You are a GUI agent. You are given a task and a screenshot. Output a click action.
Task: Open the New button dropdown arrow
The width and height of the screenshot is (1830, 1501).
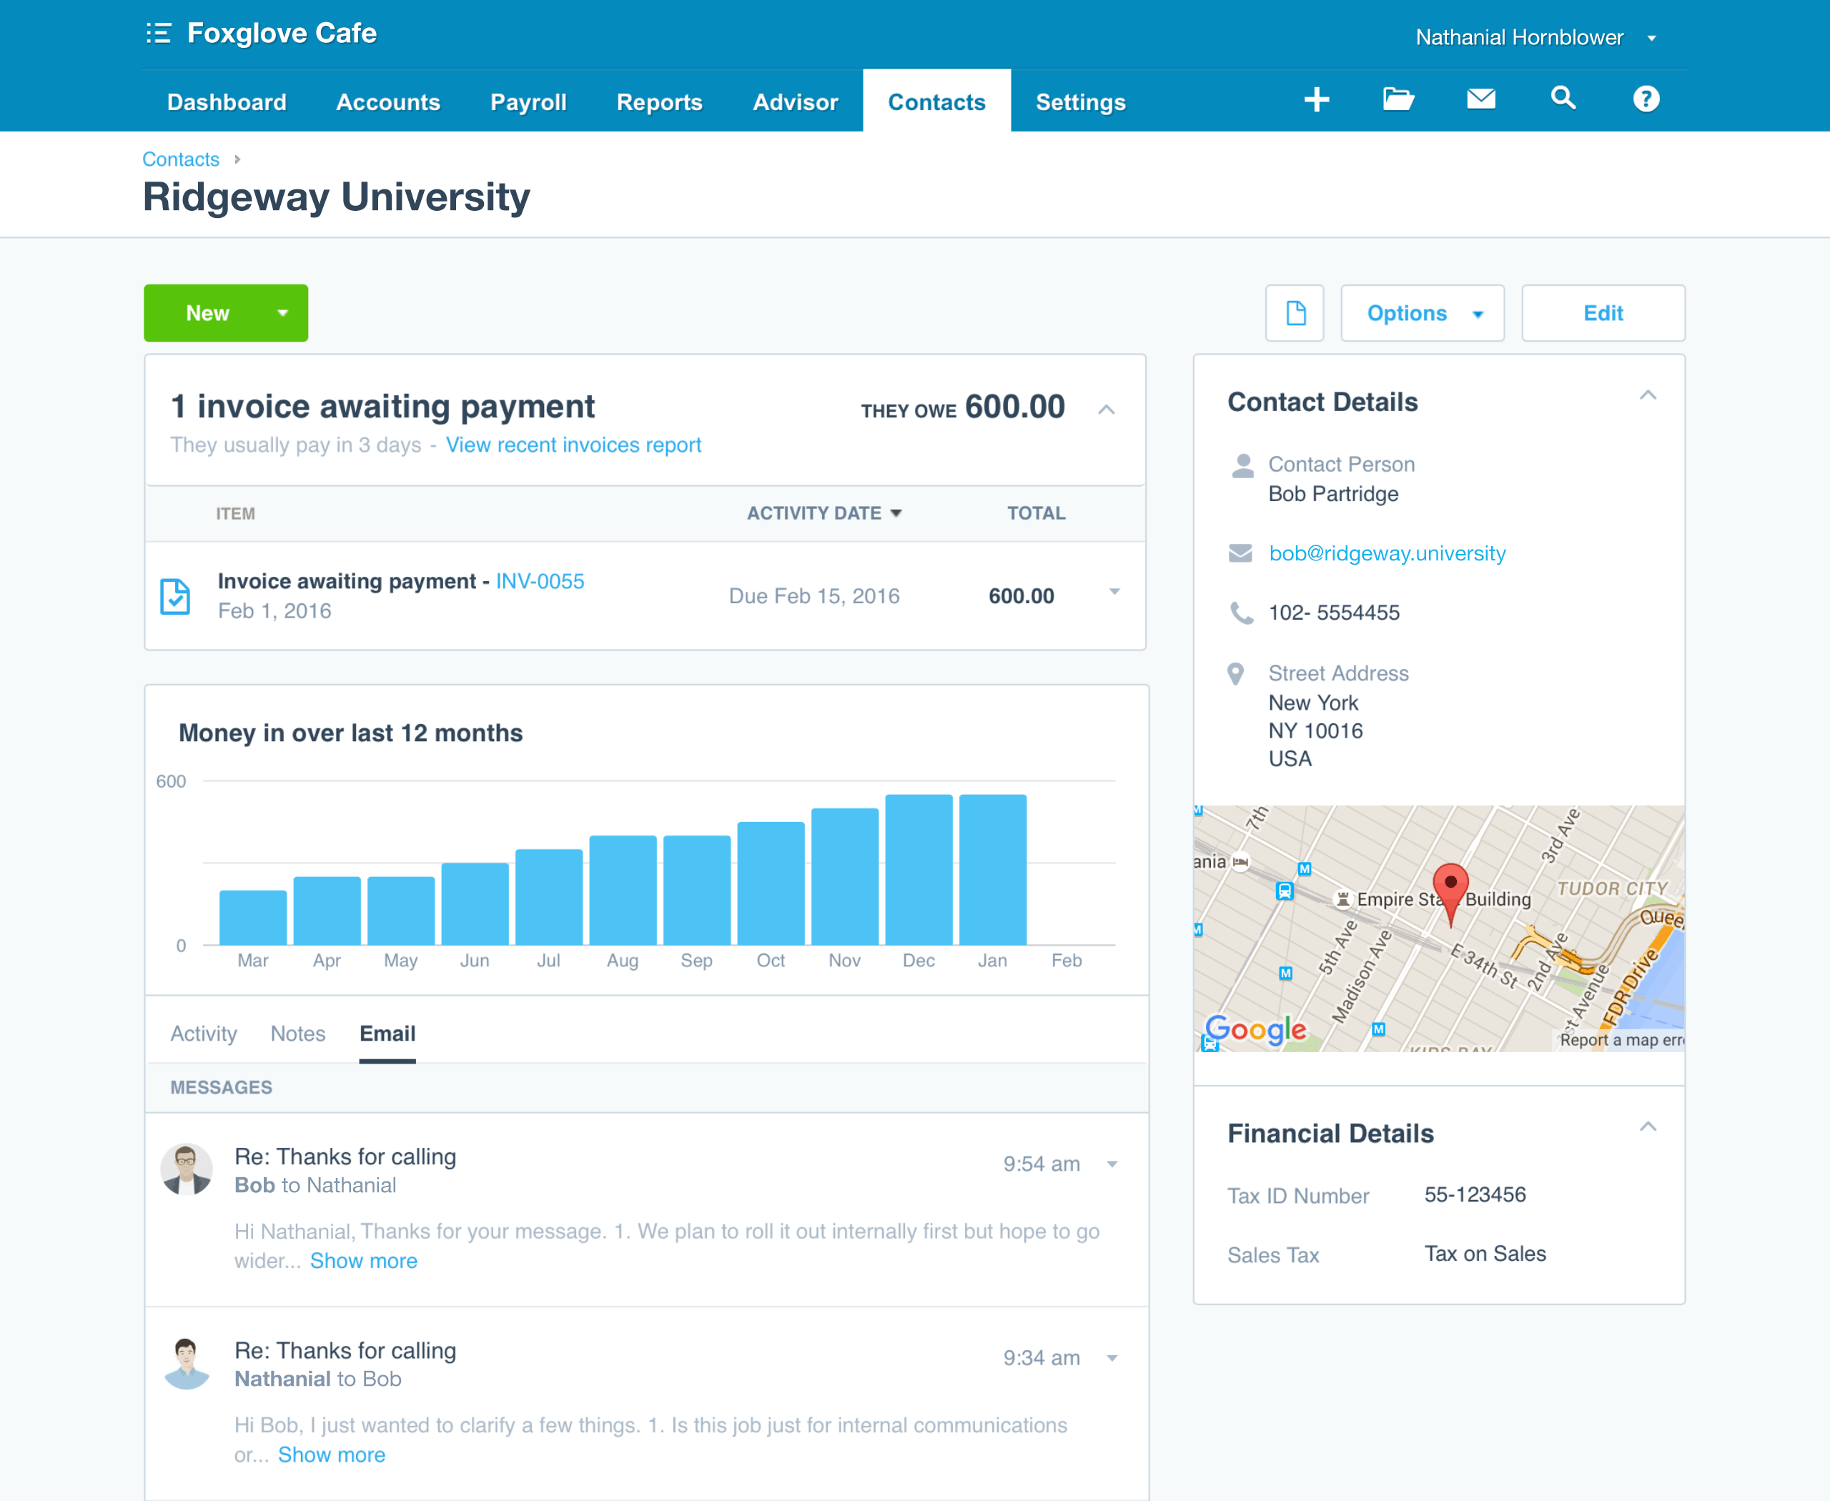283,313
